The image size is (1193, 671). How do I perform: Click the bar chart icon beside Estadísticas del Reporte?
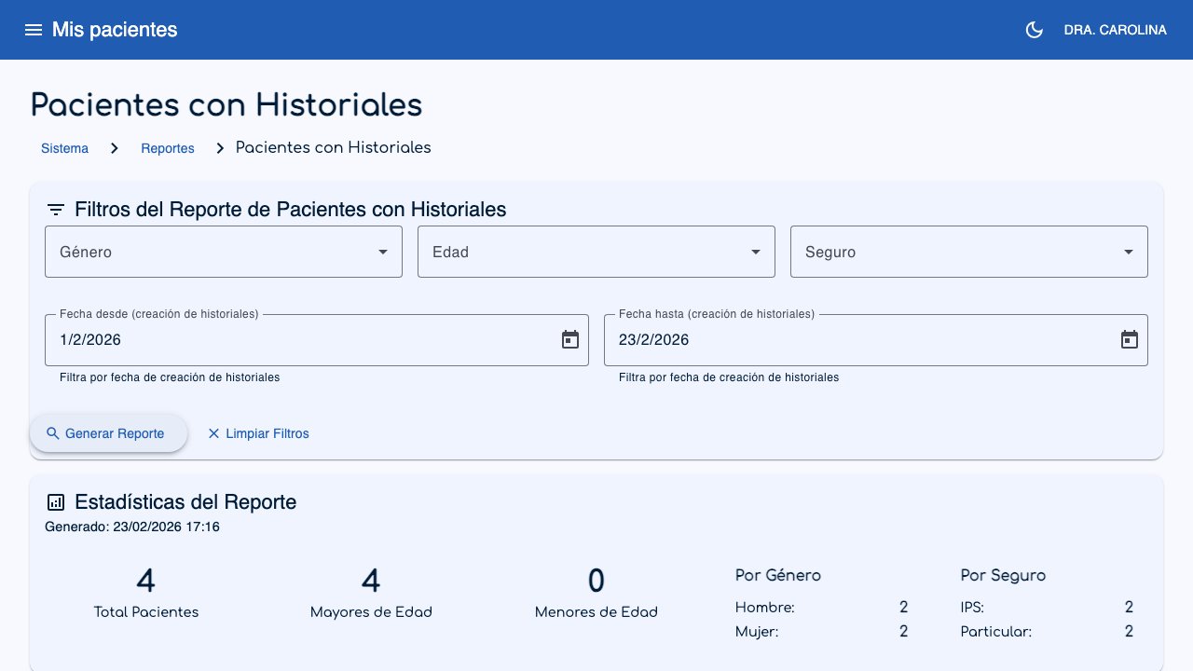55,501
